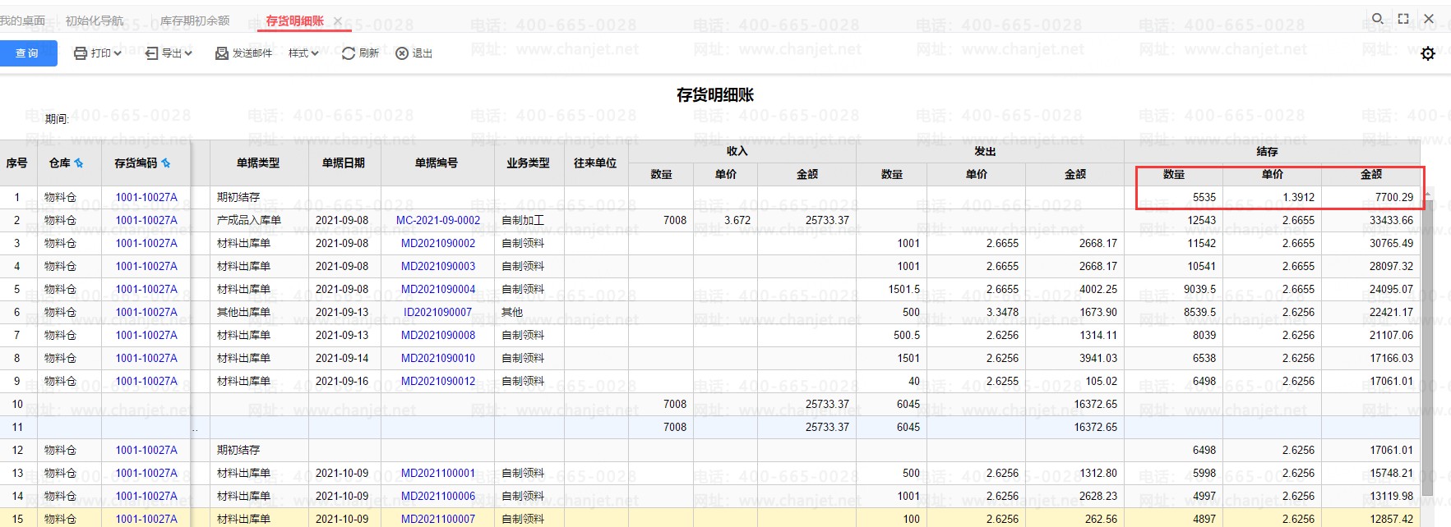Open document link MD2021090012
Image resolution: width=1451 pixels, height=527 pixels.
[x=438, y=382]
